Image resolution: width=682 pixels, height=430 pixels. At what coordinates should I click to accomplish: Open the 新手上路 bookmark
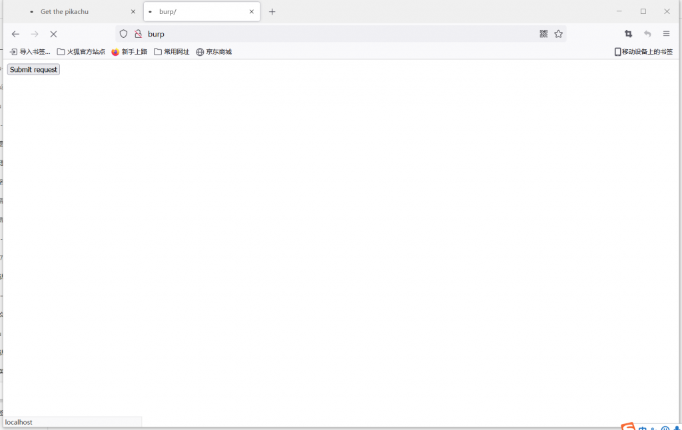click(129, 52)
